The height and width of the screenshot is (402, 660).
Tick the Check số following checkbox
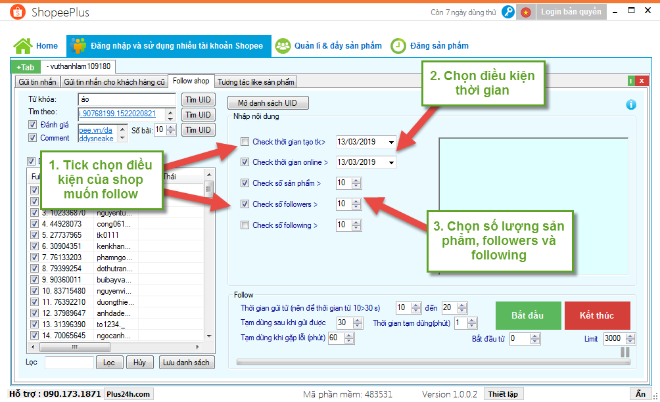[245, 225]
